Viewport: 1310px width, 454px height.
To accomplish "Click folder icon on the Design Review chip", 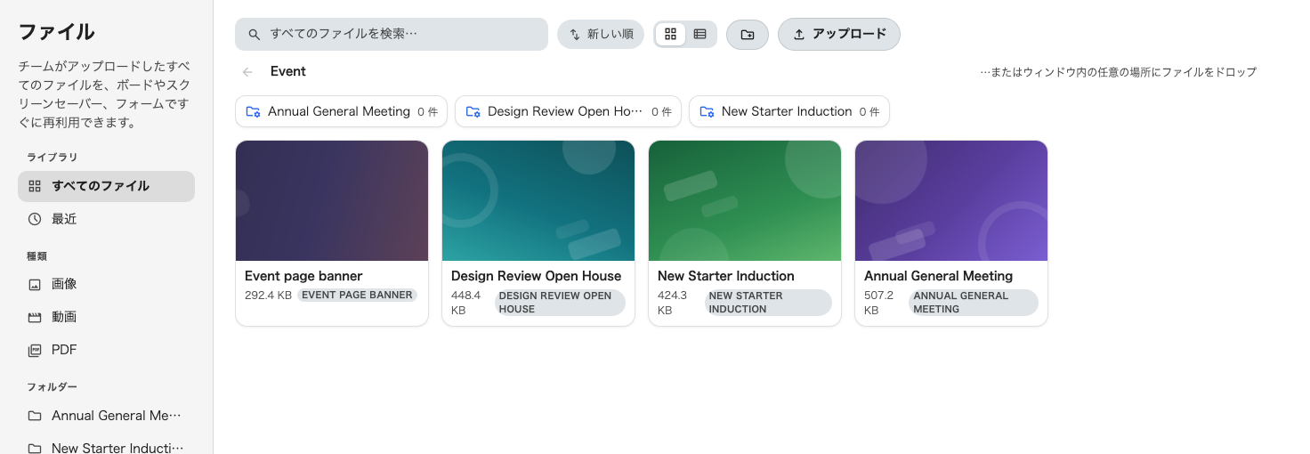I will pyautogui.click(x=473, y=111).
